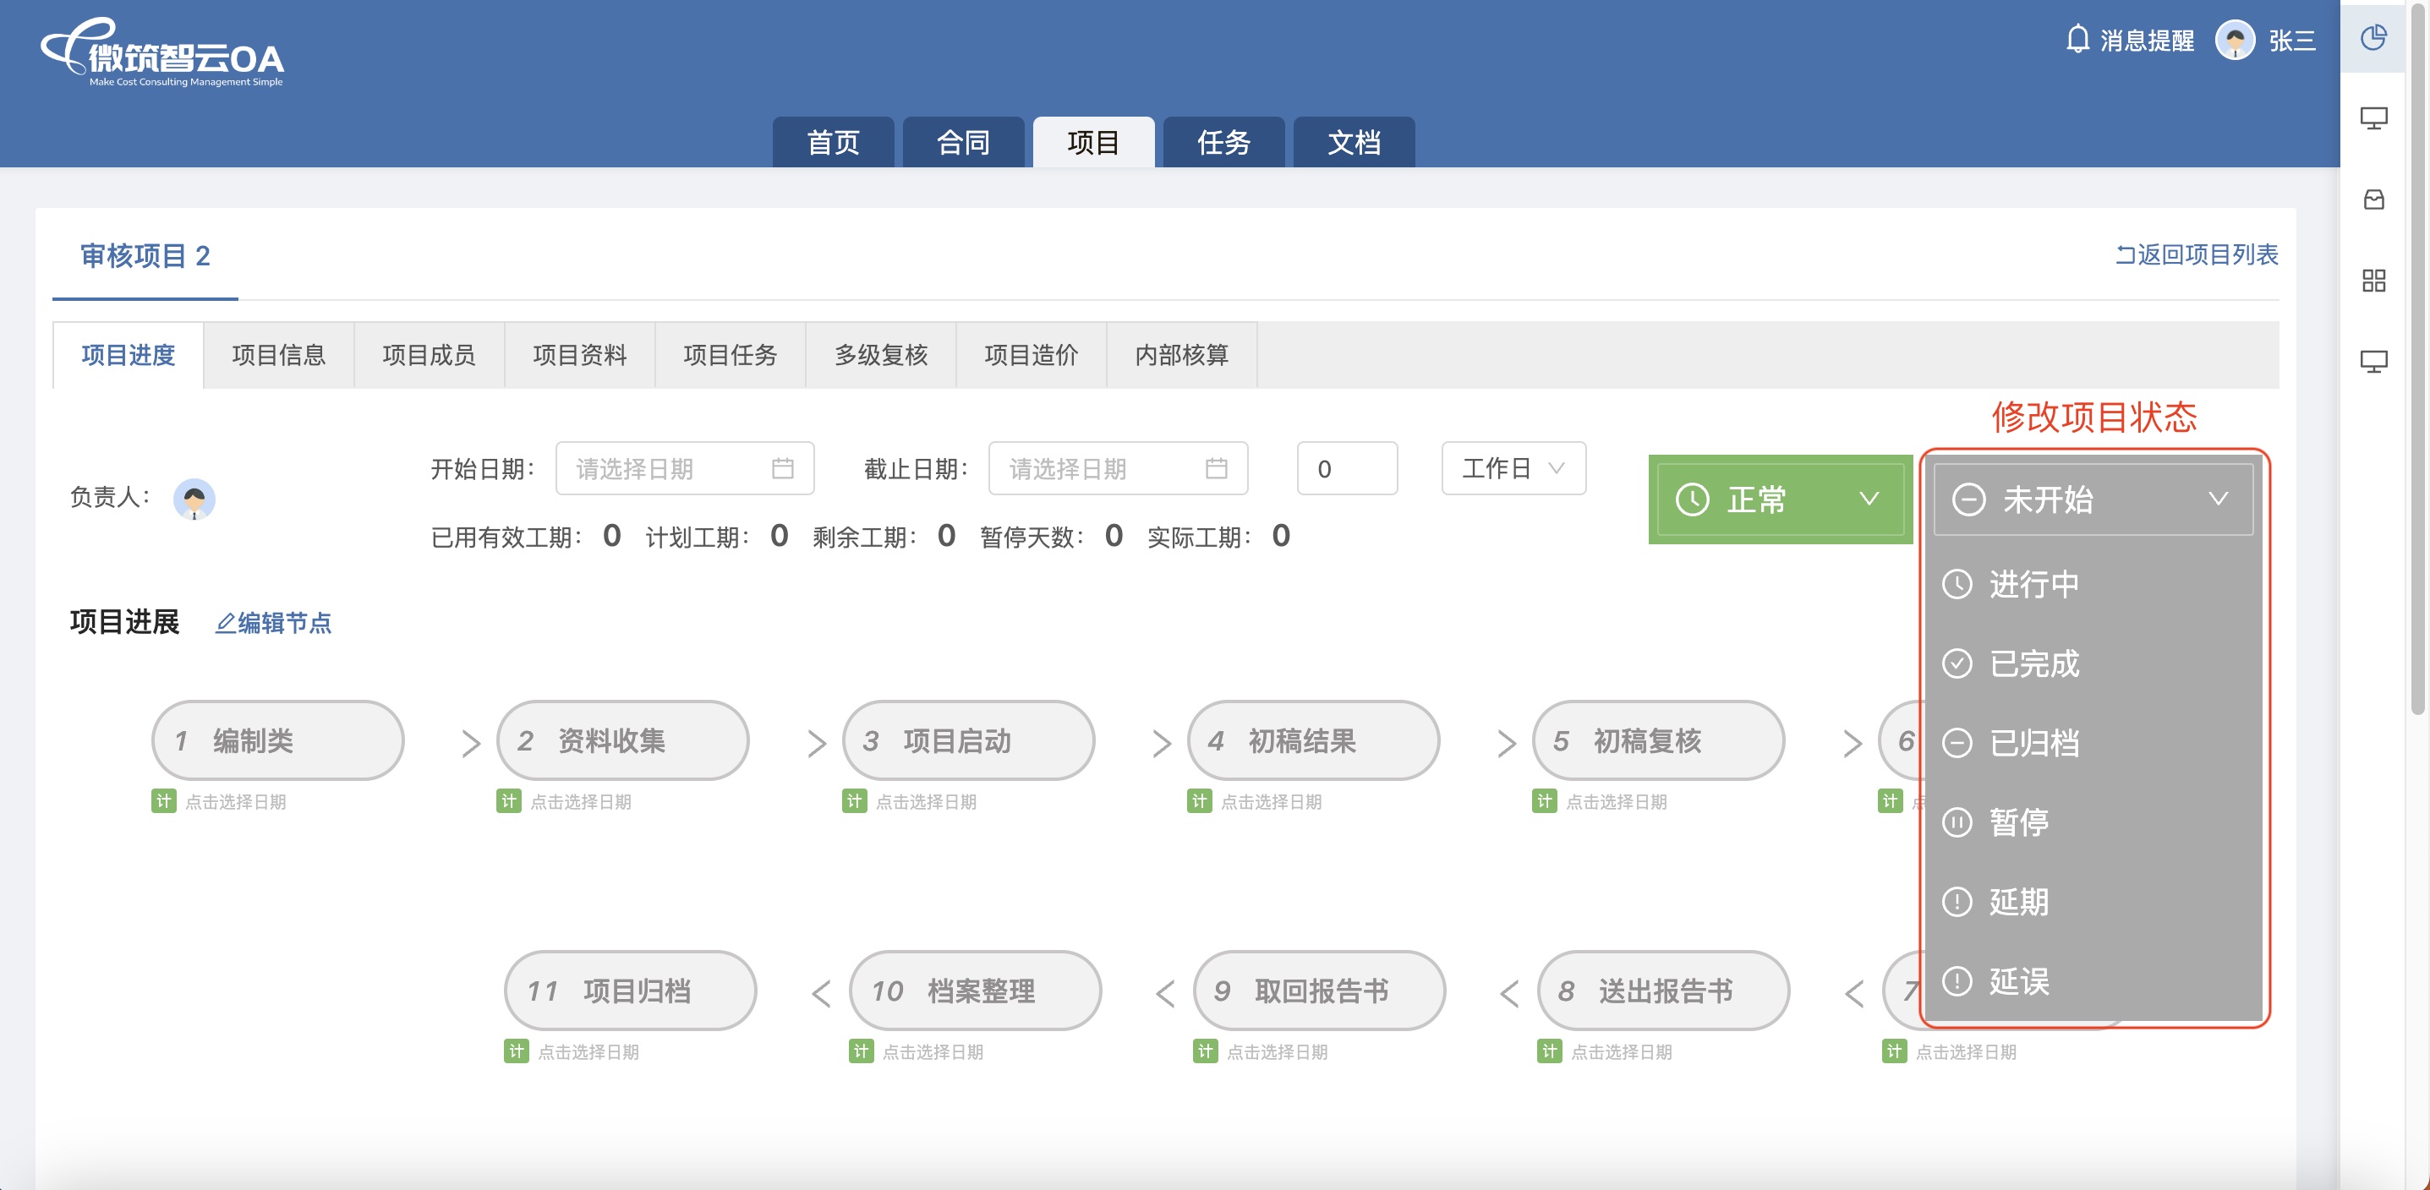Screen dimensions: 2430x1190
Task: Click 编辑节点 link
Action: [x=274, y=623]
